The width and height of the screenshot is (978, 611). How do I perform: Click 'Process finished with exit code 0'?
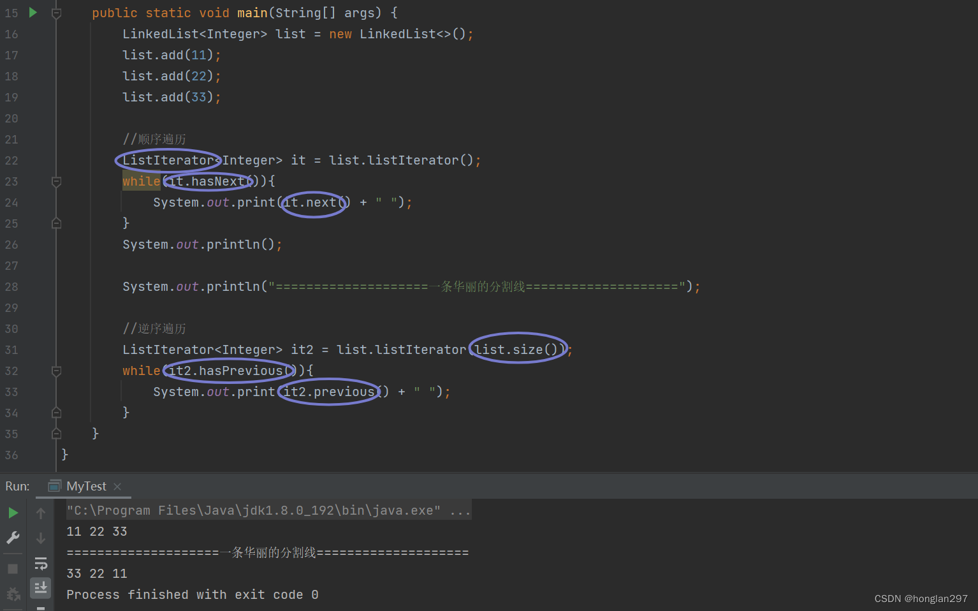pos(193,594)
